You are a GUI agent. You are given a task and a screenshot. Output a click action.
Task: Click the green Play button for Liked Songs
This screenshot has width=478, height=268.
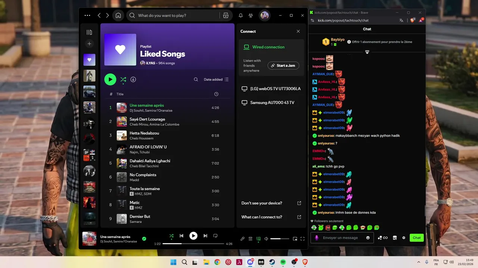pyautogui.click(x=110, y=79)
